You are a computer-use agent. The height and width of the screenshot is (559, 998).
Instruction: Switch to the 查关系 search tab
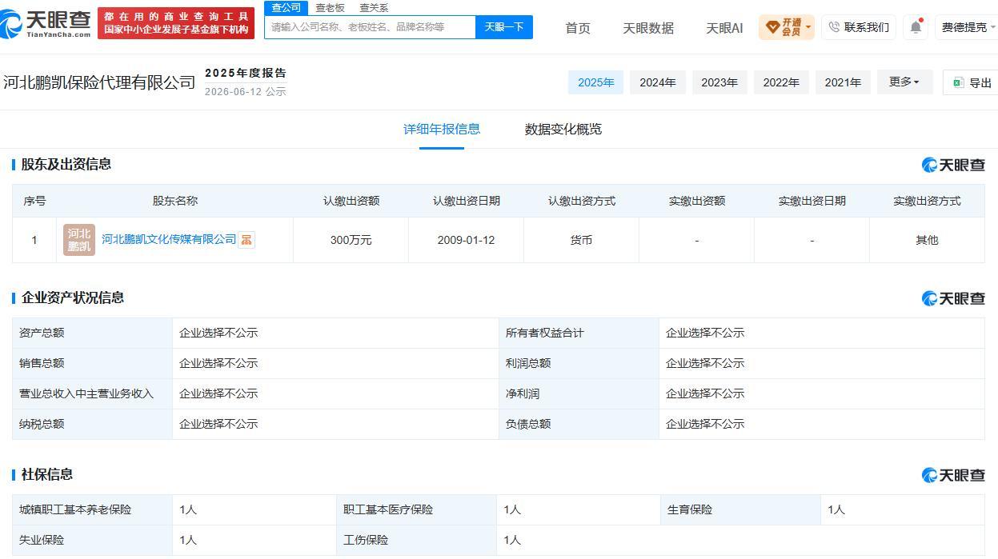(x=374, y=8)
